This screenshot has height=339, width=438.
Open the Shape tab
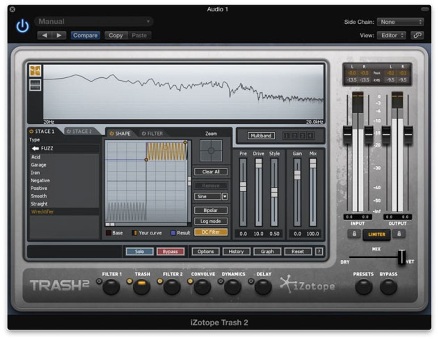120,134
